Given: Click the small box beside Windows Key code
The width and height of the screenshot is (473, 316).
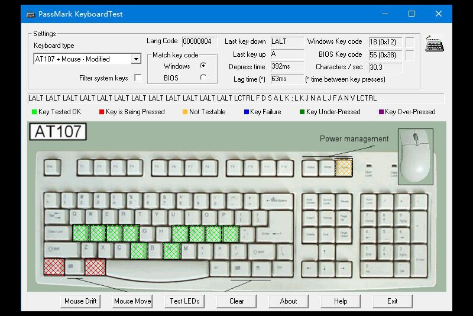Looking at the screenshot, I should pyautogui.click(x=410, y=42).
